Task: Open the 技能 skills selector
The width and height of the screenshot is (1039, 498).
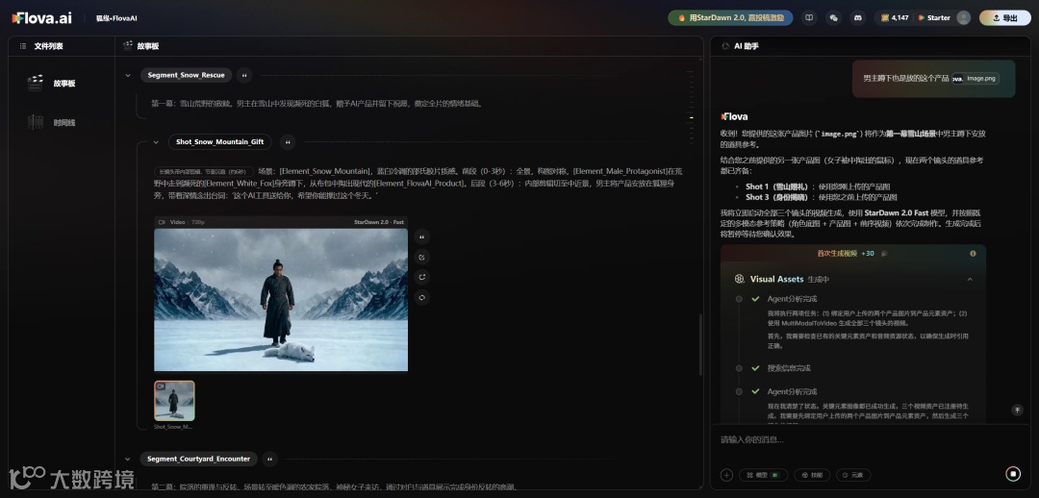Action: [x=812, y=475]
